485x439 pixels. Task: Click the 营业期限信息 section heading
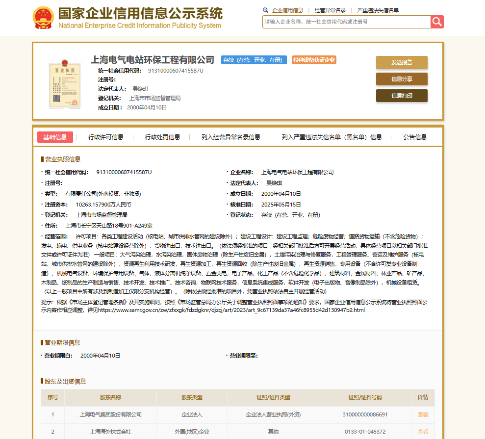click(62, 343)
